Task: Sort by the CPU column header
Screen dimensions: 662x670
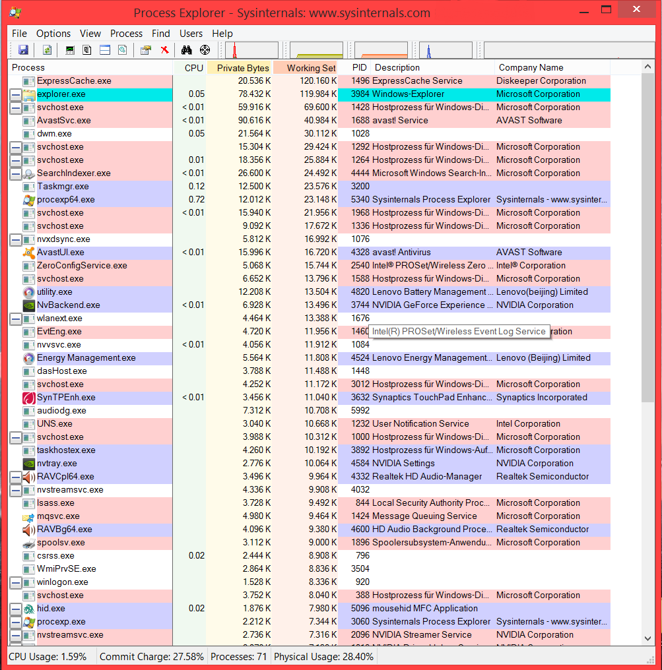Action: (190, 67)
